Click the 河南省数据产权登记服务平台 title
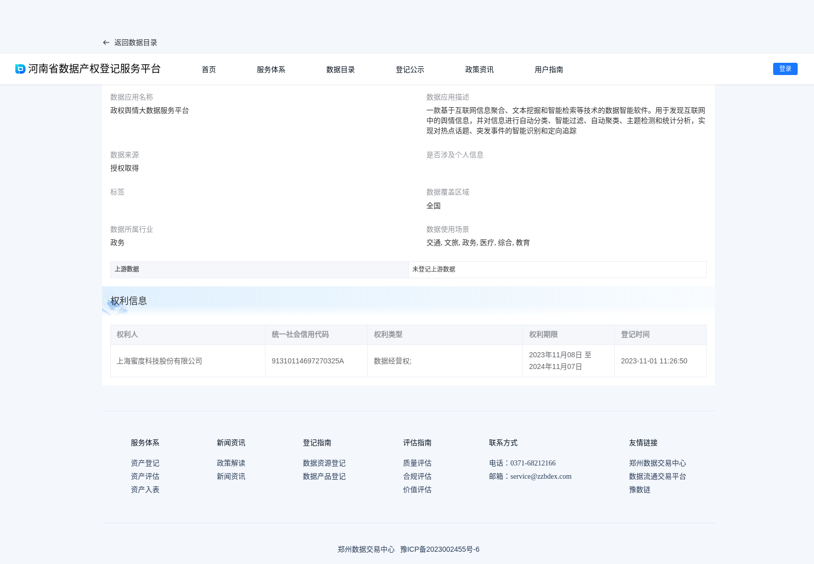 94,69
